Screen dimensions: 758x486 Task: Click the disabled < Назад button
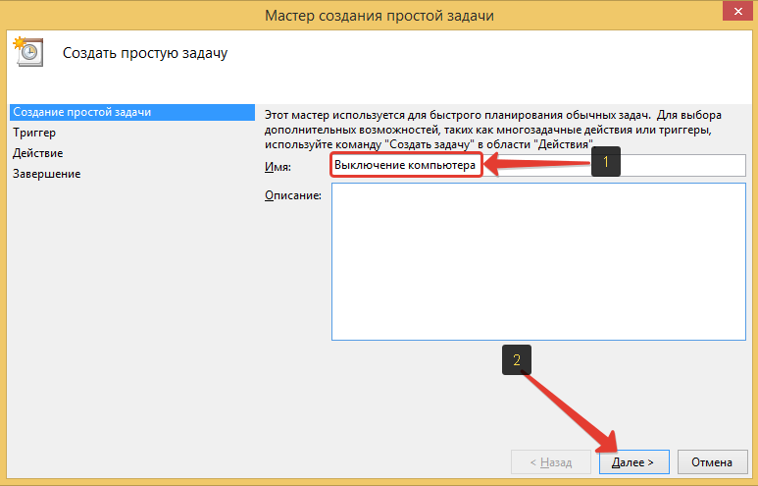(551, 462)
